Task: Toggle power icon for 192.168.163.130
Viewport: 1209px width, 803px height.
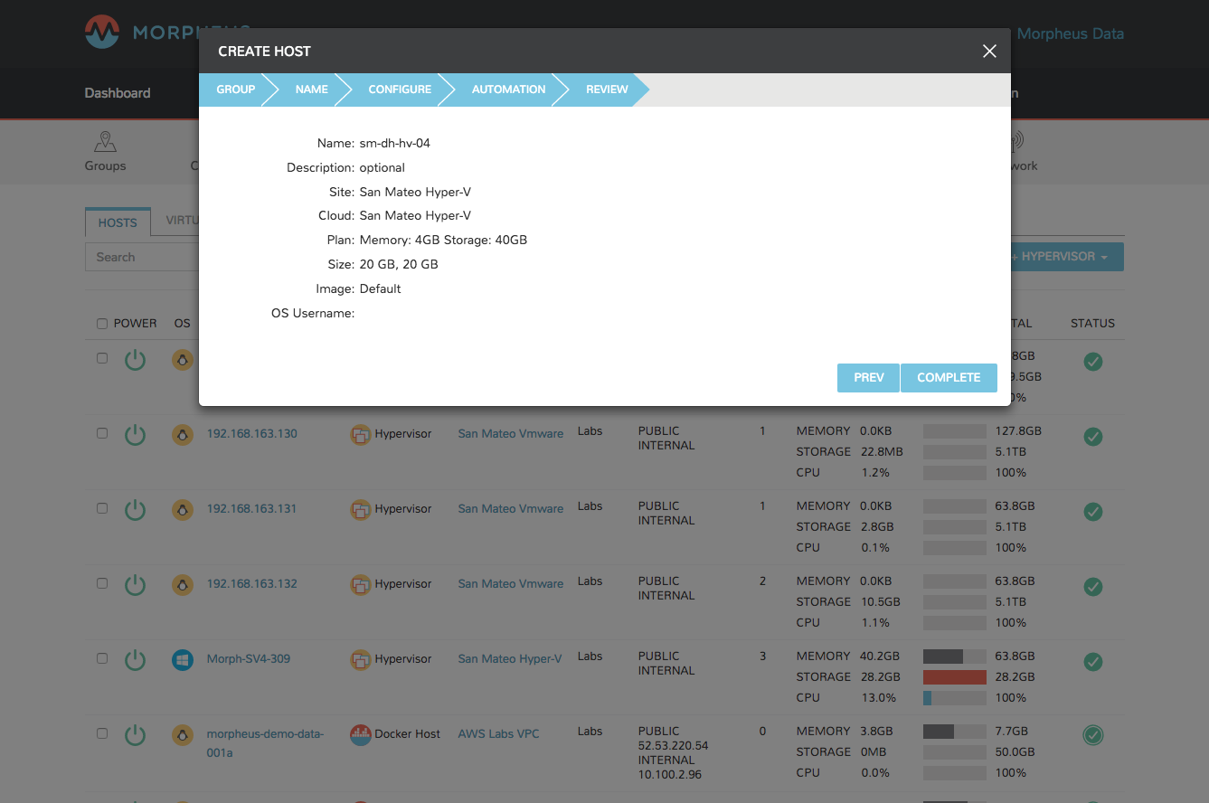Action: coord(135,436)
